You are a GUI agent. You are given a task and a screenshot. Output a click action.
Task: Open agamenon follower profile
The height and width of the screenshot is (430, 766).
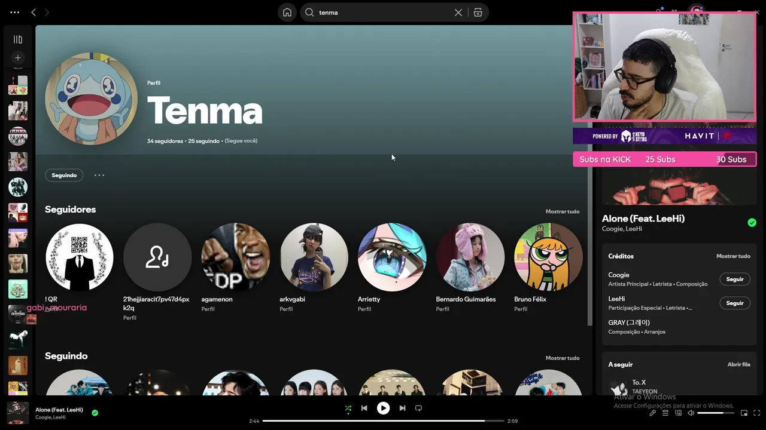coord(236,257)
